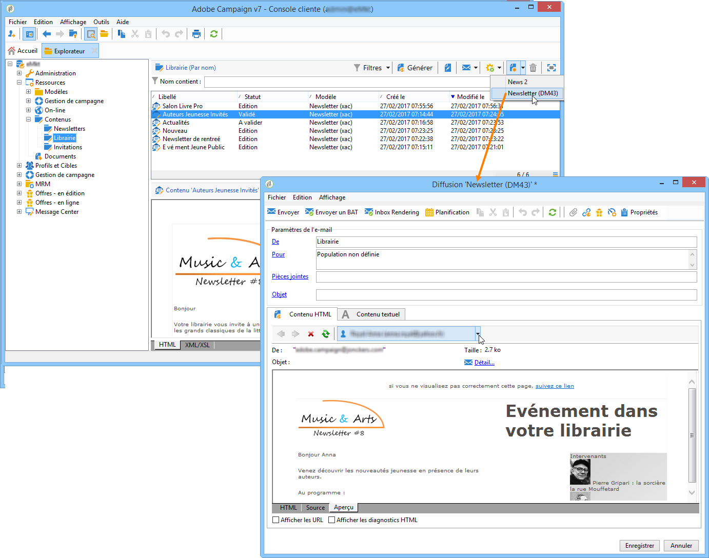Expand the Modèles tree node
The image size is (709, 558).
click(28, 92)
